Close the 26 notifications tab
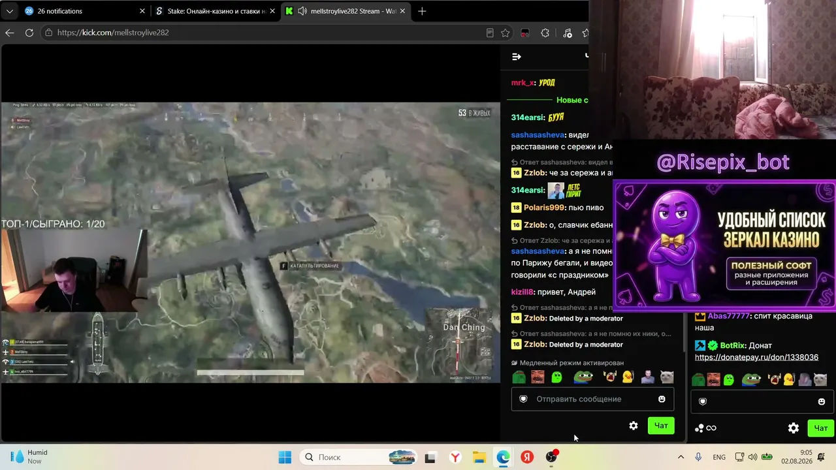 click(x=142, y=11)
